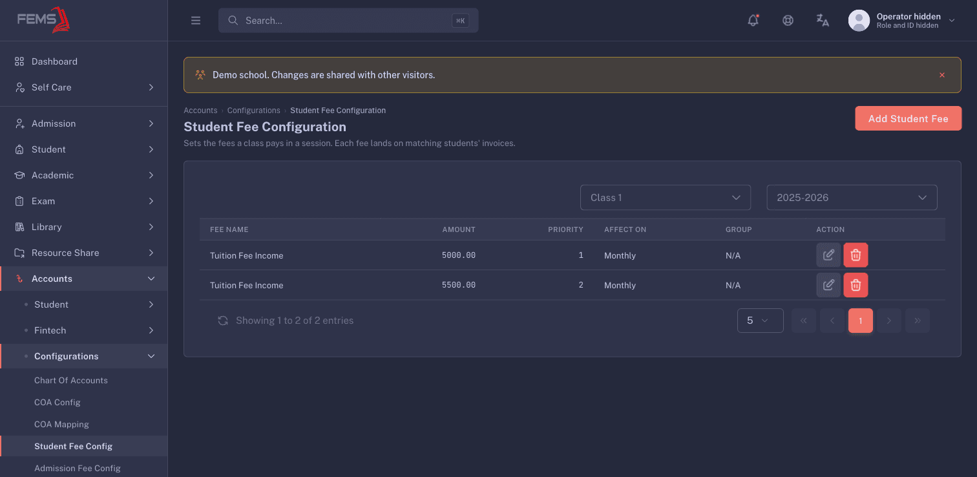This screenshot has width=977, height=477.
Task: Open Dashboard from the sidebar
Action: (x=84, y=61)
